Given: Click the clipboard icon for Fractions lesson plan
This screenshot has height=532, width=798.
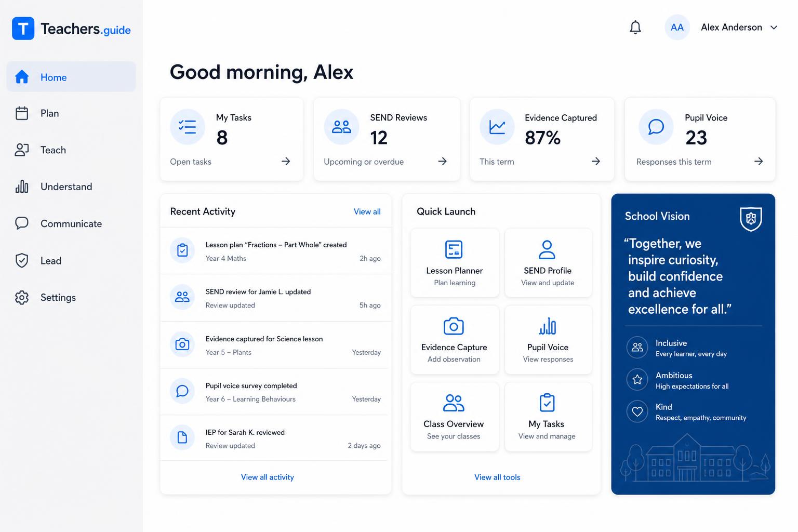Looking at the screenshot, I should [182, 250].
